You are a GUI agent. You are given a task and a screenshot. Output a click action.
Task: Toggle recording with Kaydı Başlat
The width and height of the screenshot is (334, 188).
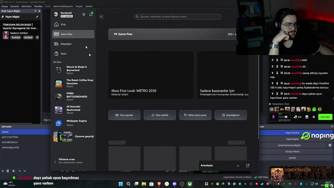(292, 139)
